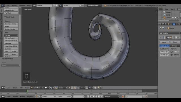The width and height of the screenshot is (181, 102).
Task: Open the No Sync playback dropdown
Action: [x=111, y=96]
